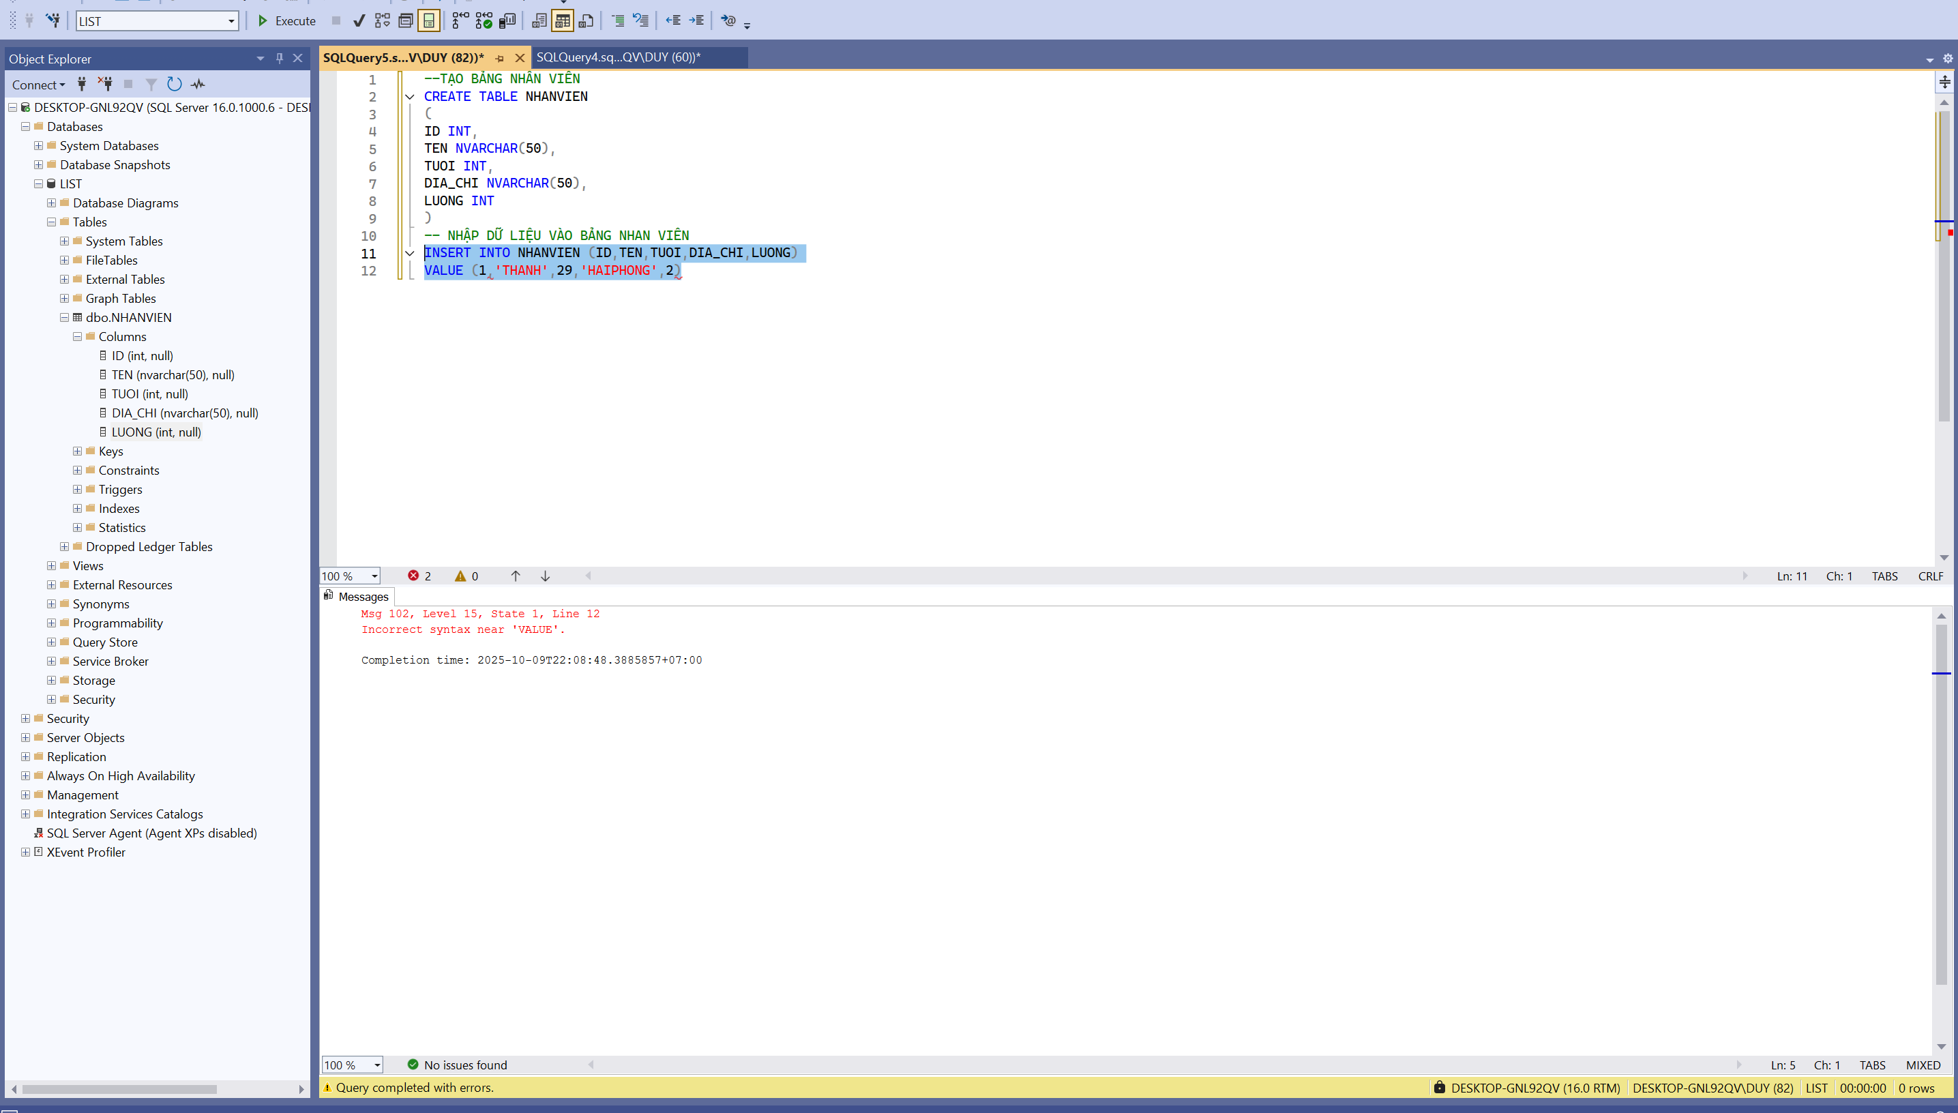Toggle Results to Grid mode
Image resolution: width=1958 pixels, height=1113 pixels.
click(x=563, y=20)
